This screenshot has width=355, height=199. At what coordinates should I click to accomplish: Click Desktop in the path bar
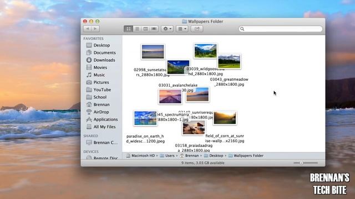tap(214, 156)
